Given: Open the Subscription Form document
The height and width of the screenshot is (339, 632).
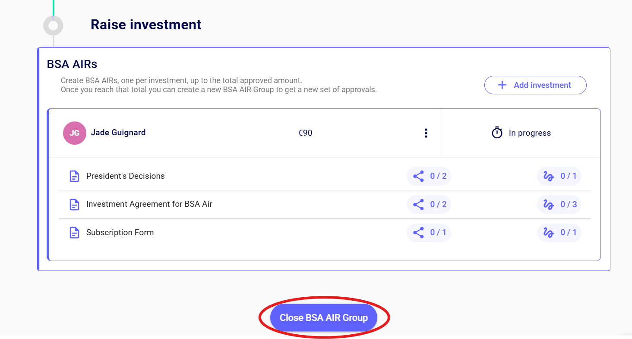Looking at the screenshot, I should pos(120,233).
